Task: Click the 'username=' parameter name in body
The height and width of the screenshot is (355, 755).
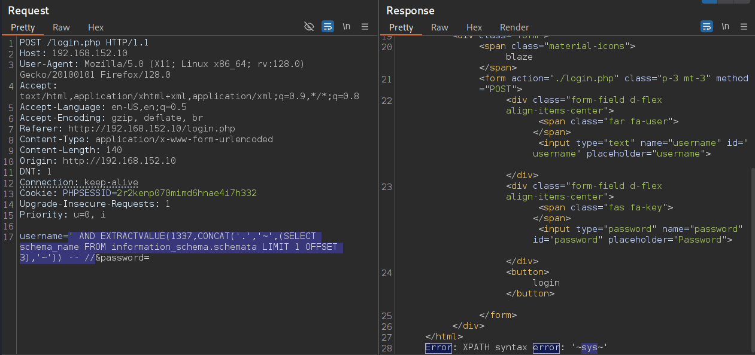Action: [x=44, y=236]
